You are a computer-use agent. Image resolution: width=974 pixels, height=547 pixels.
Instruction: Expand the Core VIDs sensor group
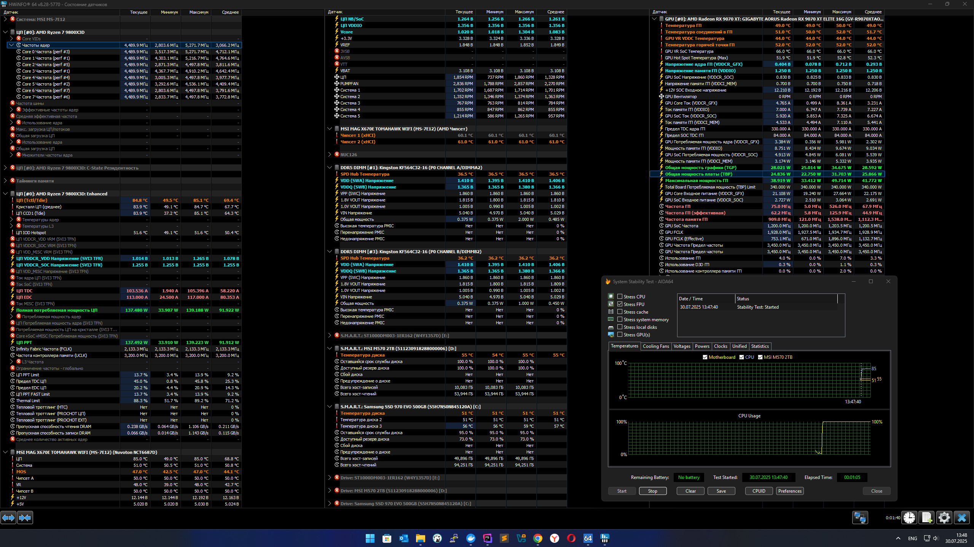coord(11,39)
